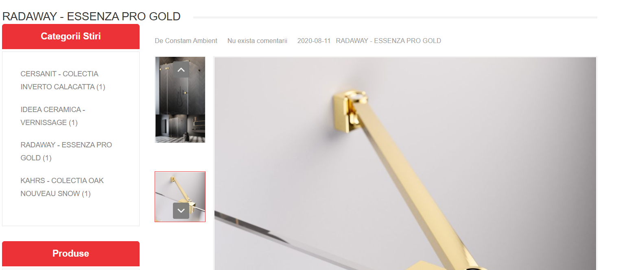Image resolution: width=625 pixels, height=270 pixels.
Task: Click the down chevron on thumbnail carousel
Action: click(x=181, y=211)
